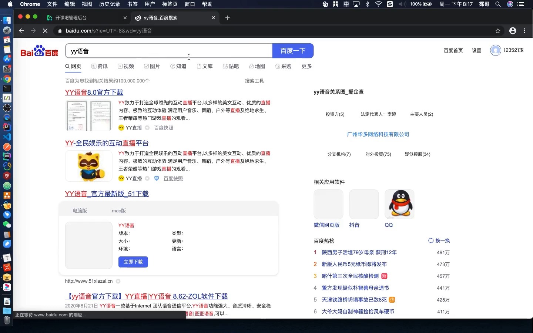Open Trash in the Dock
This screenshot has height=333, width=533.
[7, 320]
